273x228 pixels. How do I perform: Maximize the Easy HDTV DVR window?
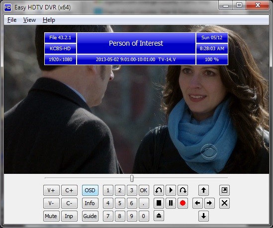point(239,5)
